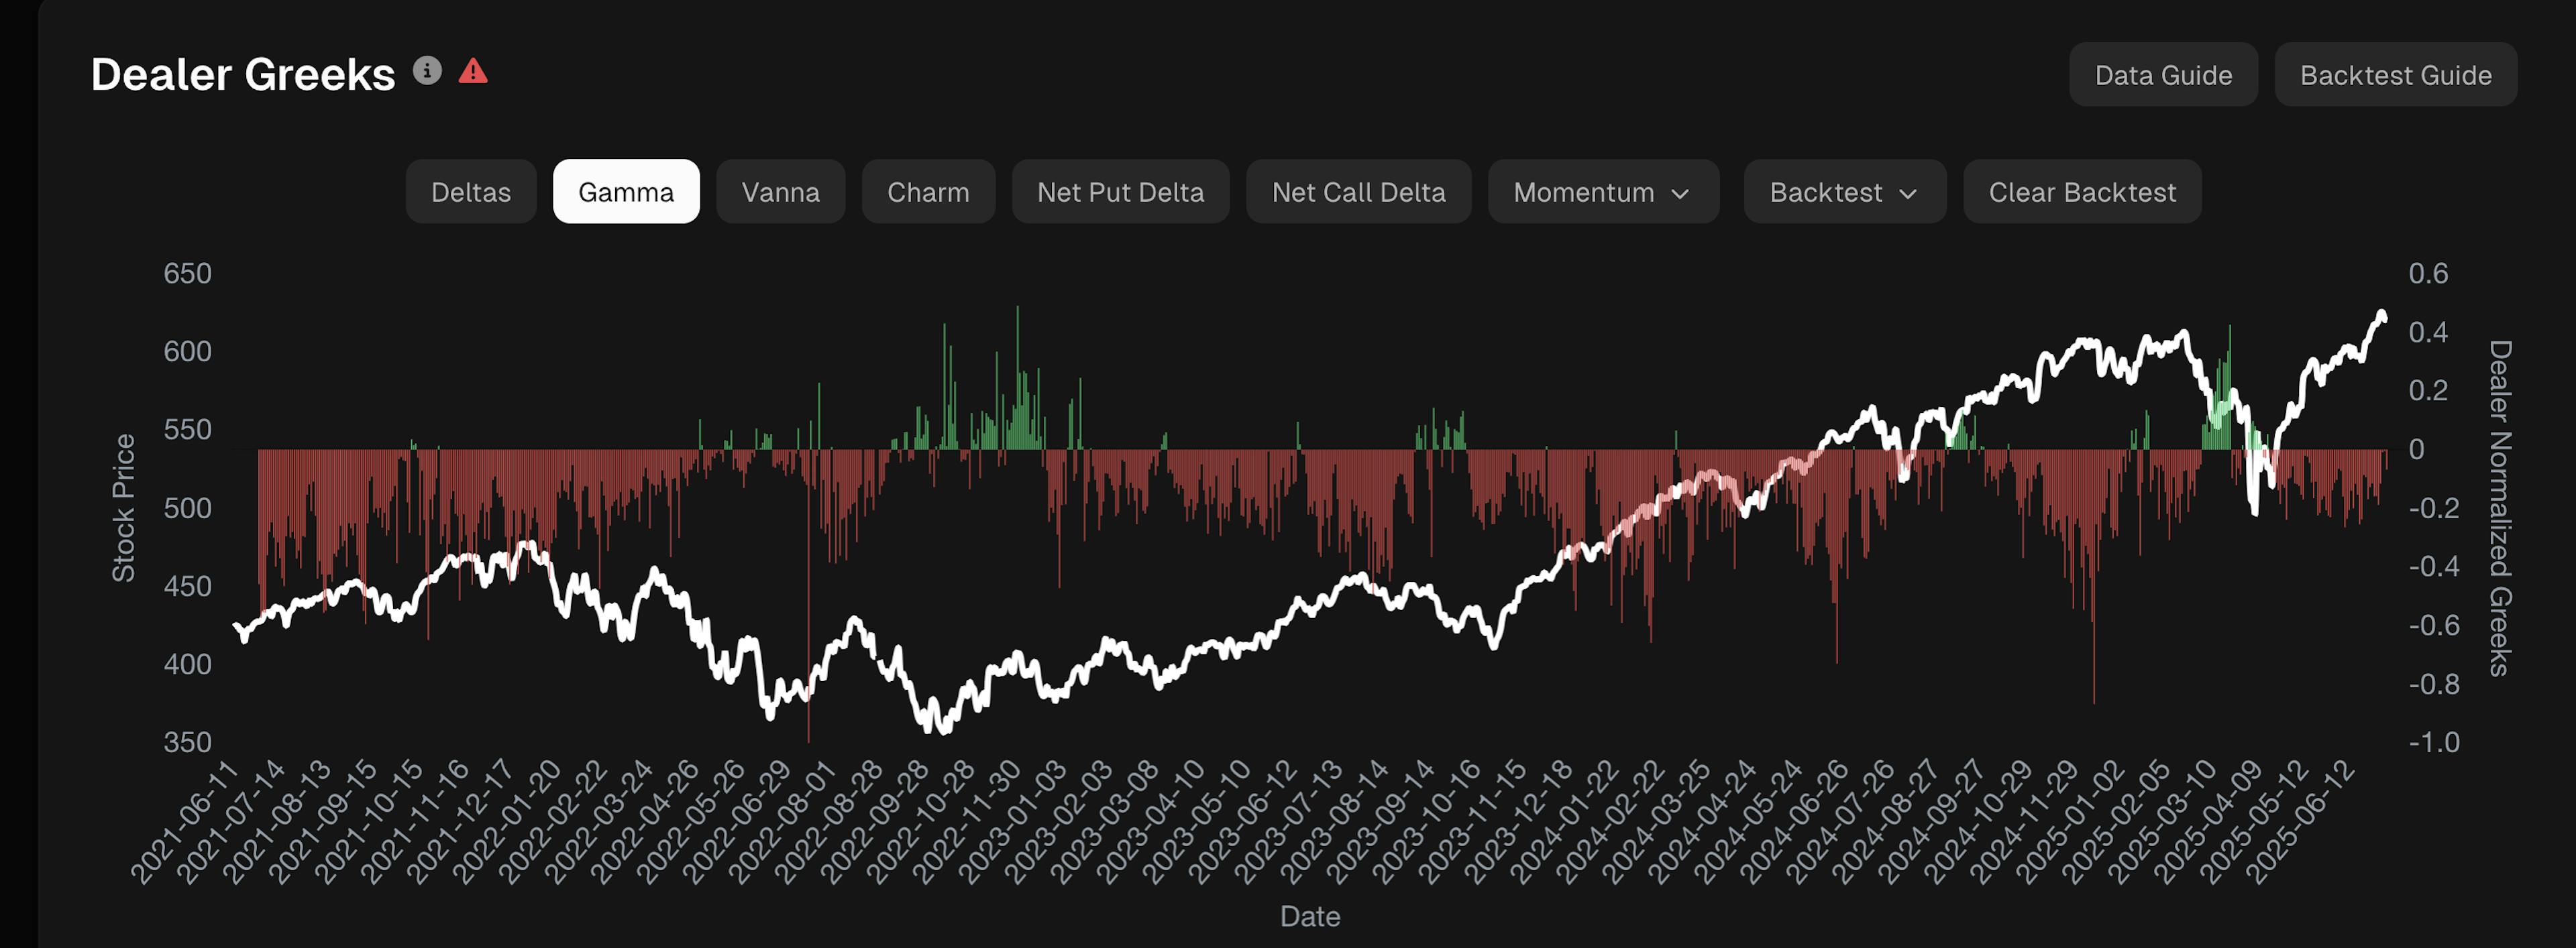
Task: Switch chart to Charm
Action: (x=928, y=192)
